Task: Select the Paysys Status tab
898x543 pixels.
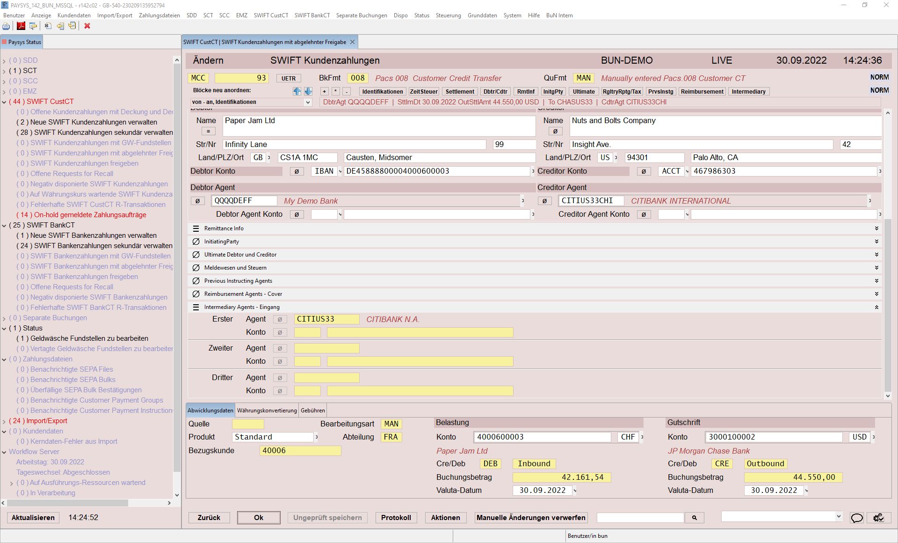Action: (x=22, y=42)
